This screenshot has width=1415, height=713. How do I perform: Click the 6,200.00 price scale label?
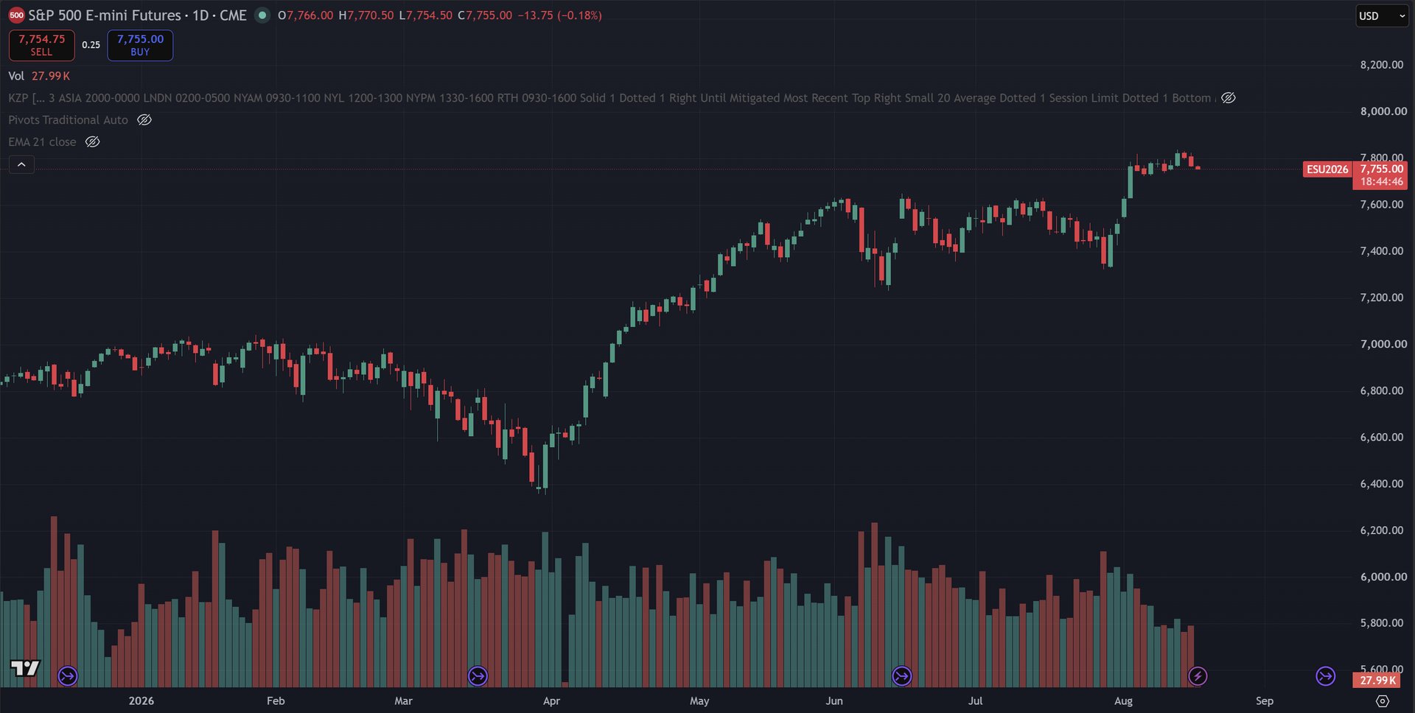click(1382, 530)
